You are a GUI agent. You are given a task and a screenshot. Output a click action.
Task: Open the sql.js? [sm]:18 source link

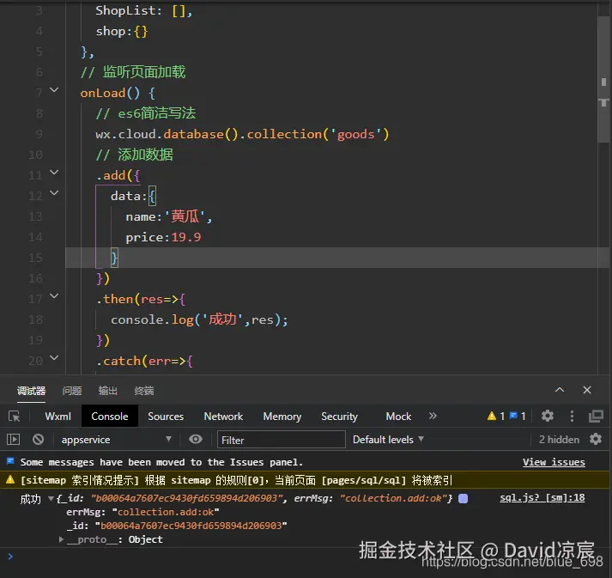click(542, 497)
